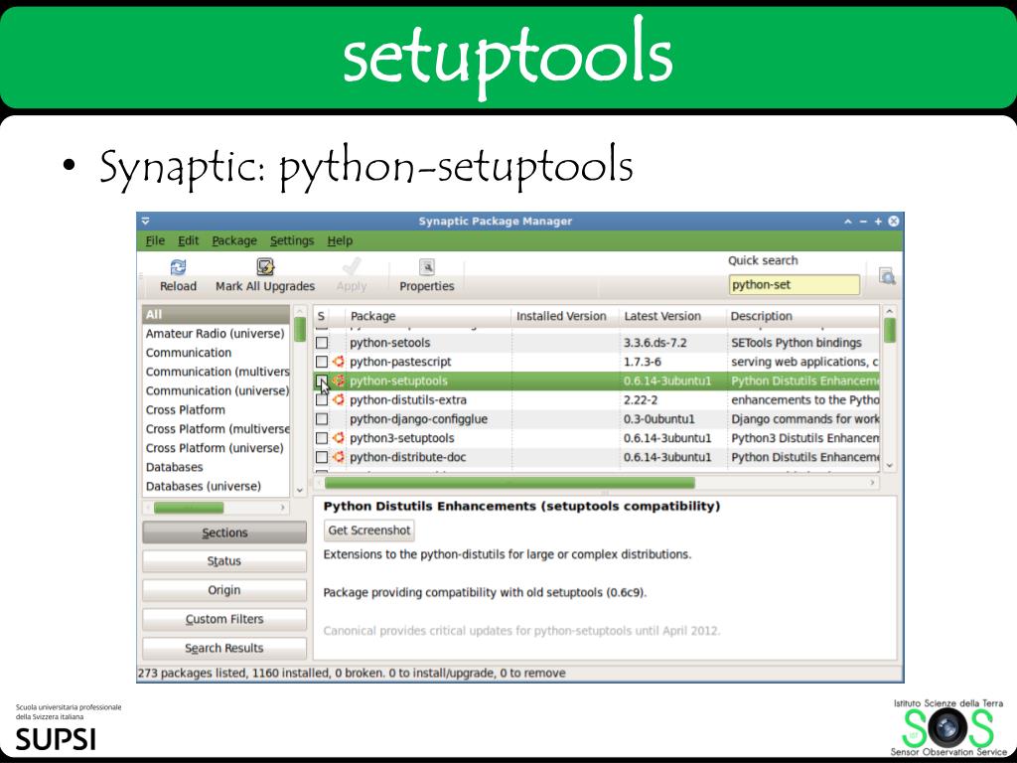Click the Ubuntu icon beside python-distribute-doc
This screenshot has width=1017, height=763.
point(338,457)
